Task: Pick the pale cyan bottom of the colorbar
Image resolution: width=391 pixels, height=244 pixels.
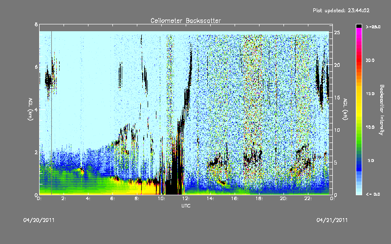Action: [359, 192]
